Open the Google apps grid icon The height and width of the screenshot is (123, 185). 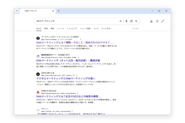(x=157, y=21)
